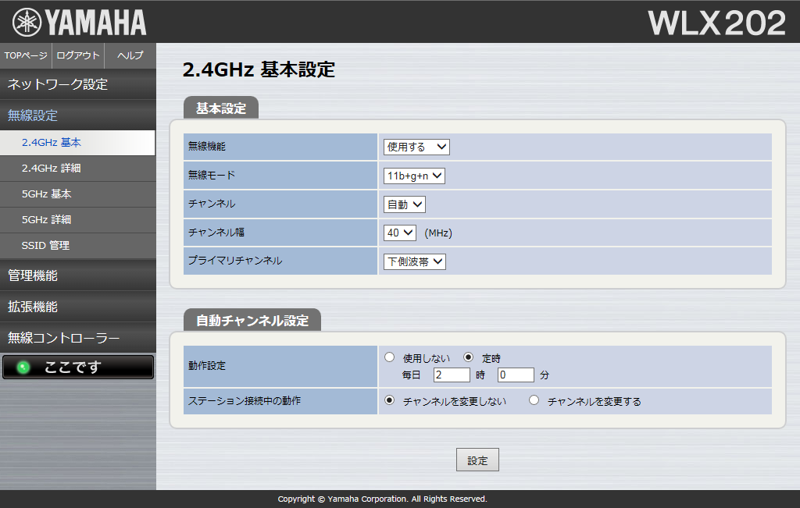Click the ログアウト button
800x508 pixels.
(78, 55)
